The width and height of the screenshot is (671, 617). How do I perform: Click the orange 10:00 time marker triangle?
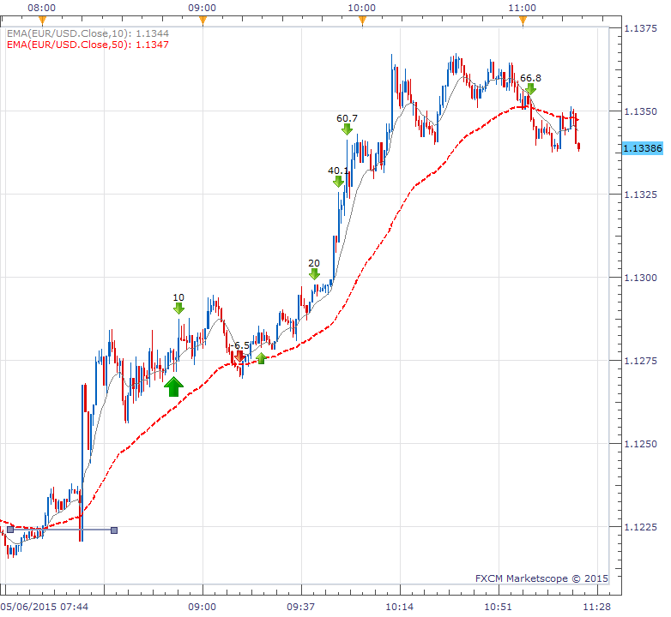[x=362, y=20]
